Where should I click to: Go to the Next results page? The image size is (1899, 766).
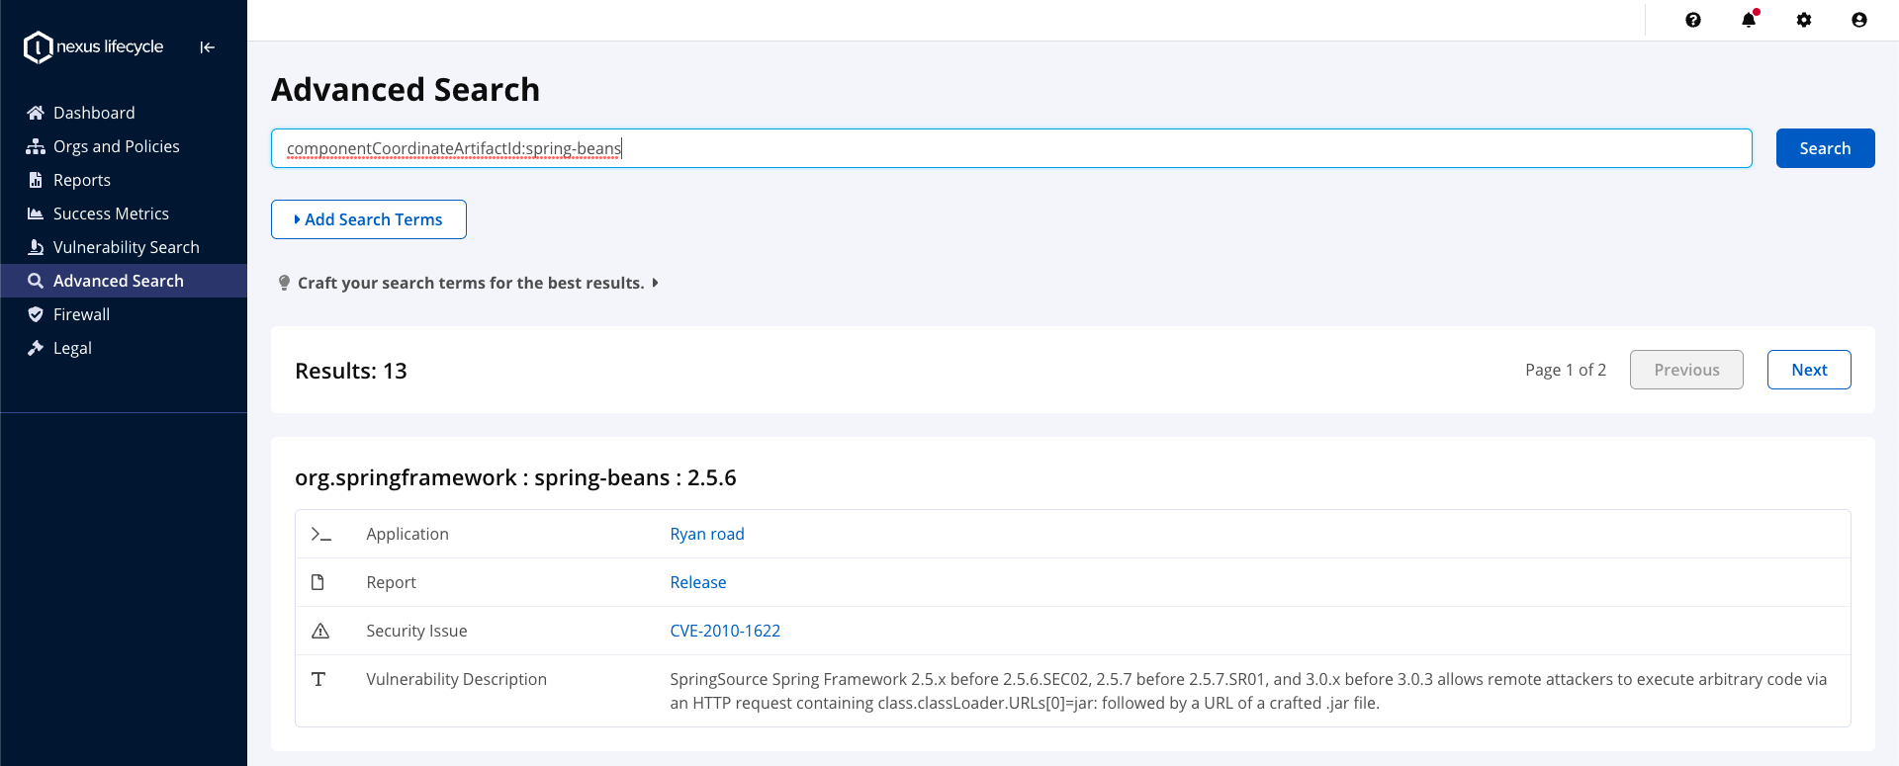point(1809,370)
